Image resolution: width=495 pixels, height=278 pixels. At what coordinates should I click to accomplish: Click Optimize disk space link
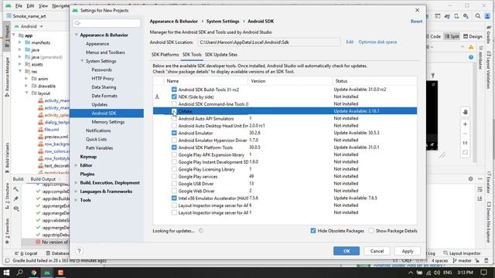[x=377, y=42]
